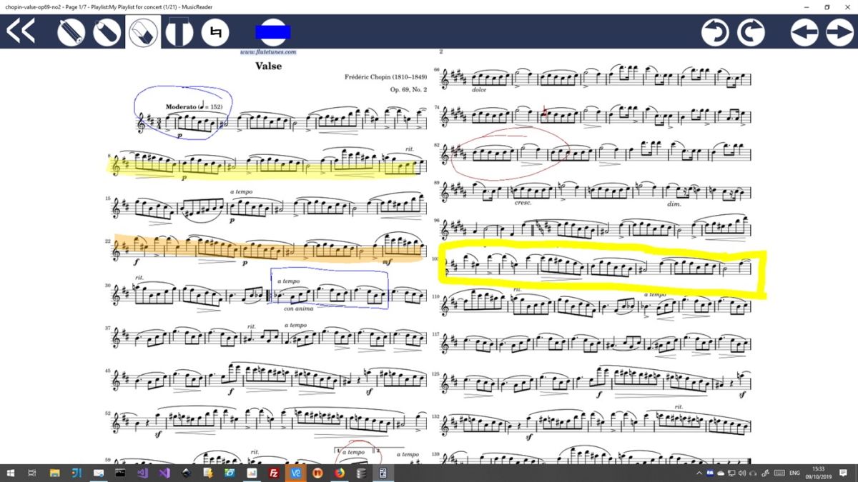Open the Windows notification center
This screenshot has width=858, height=482.
coord(843,473)
